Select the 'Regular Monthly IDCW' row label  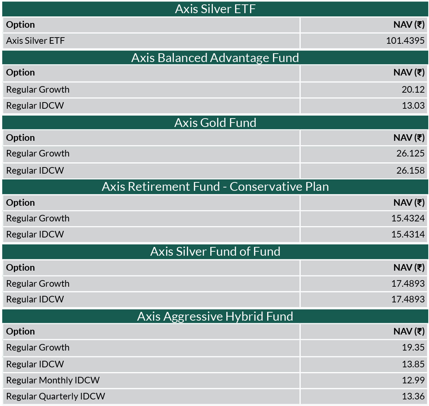tap(53, 380)
